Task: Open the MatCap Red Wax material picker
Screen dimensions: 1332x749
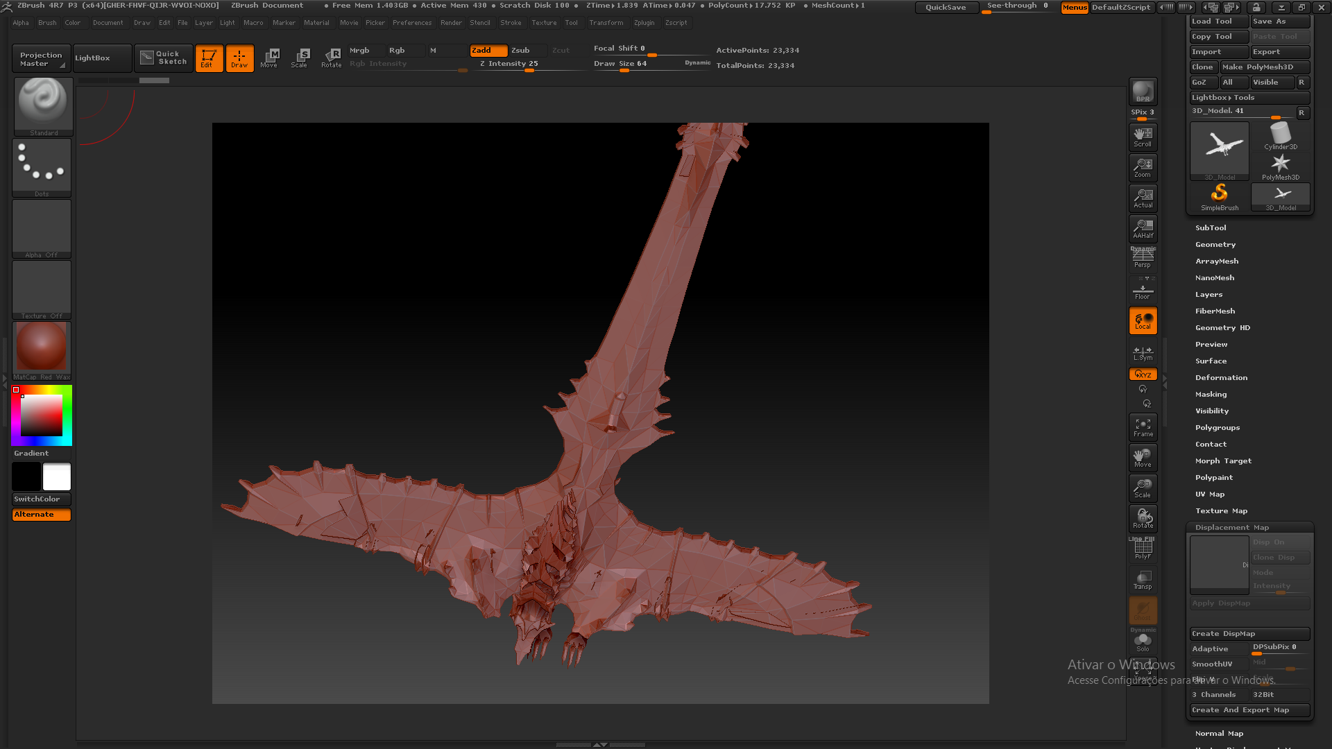Action: coord(42,351)
